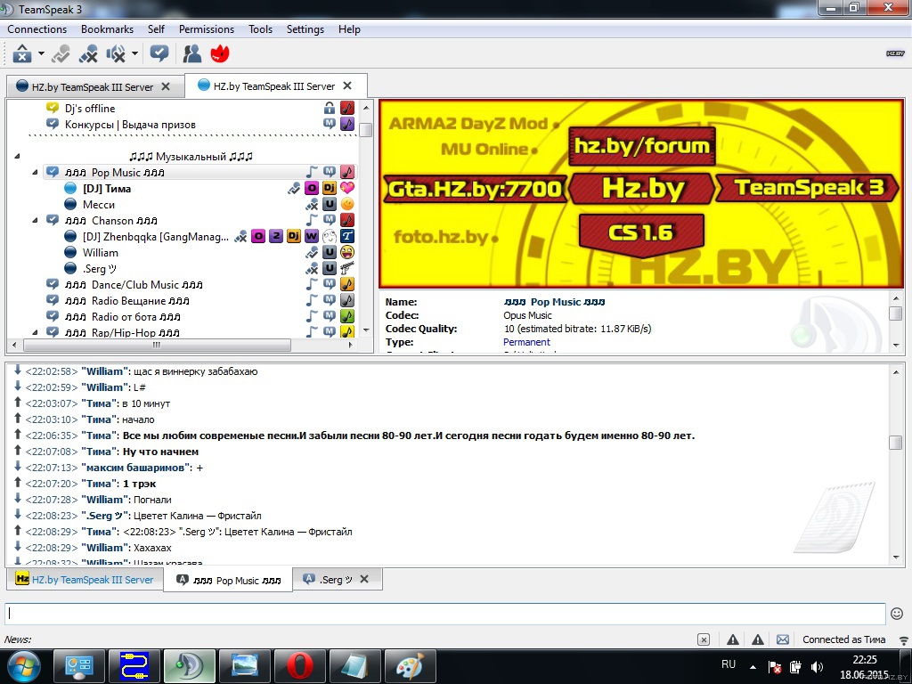The image size is (912, 684).
Task: Click the orange smiley icon beside Месси
Action: pyautogui.click(x=347, y=204)
